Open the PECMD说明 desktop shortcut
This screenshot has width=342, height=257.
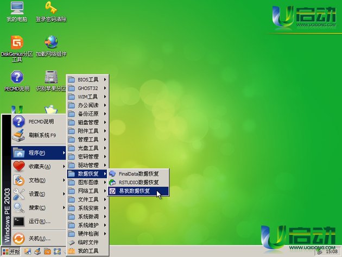click(17, 81)
